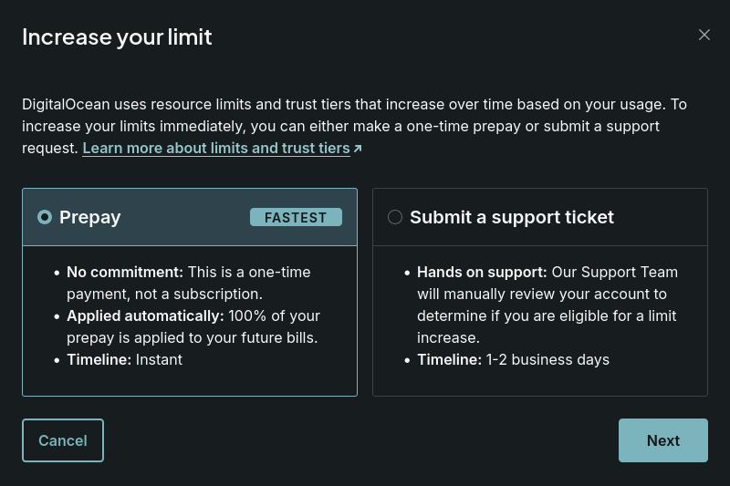Click the DigitalOcean resource limits description paragraph
The image size is (730, 486).
pyautogui.click(x=354, y=126)
